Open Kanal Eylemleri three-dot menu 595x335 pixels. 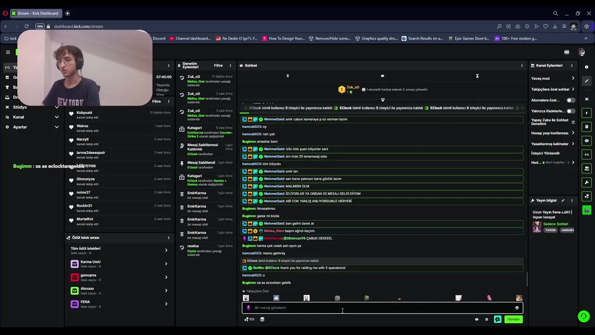click(572, 66)
